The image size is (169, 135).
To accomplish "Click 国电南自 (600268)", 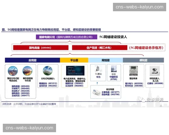I will (x=21, y=93).
